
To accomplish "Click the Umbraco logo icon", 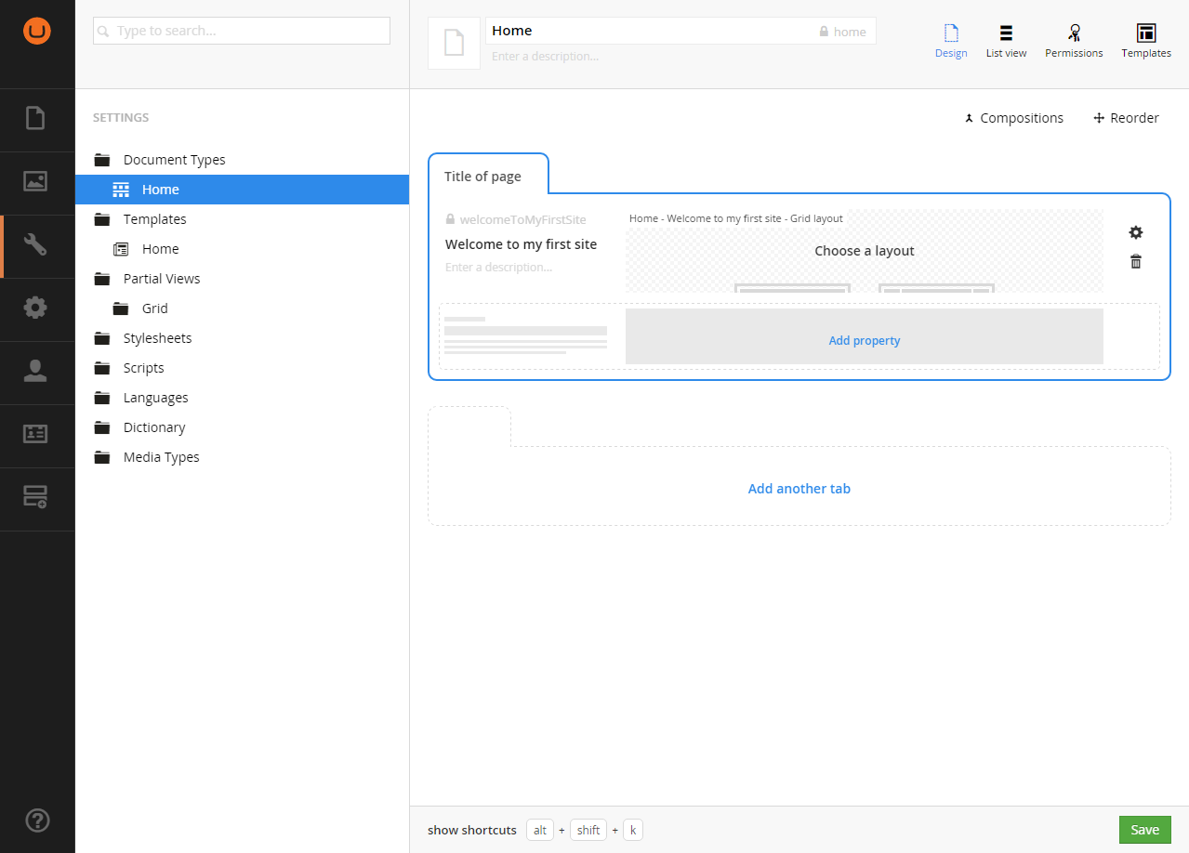I will click(37, 32).
